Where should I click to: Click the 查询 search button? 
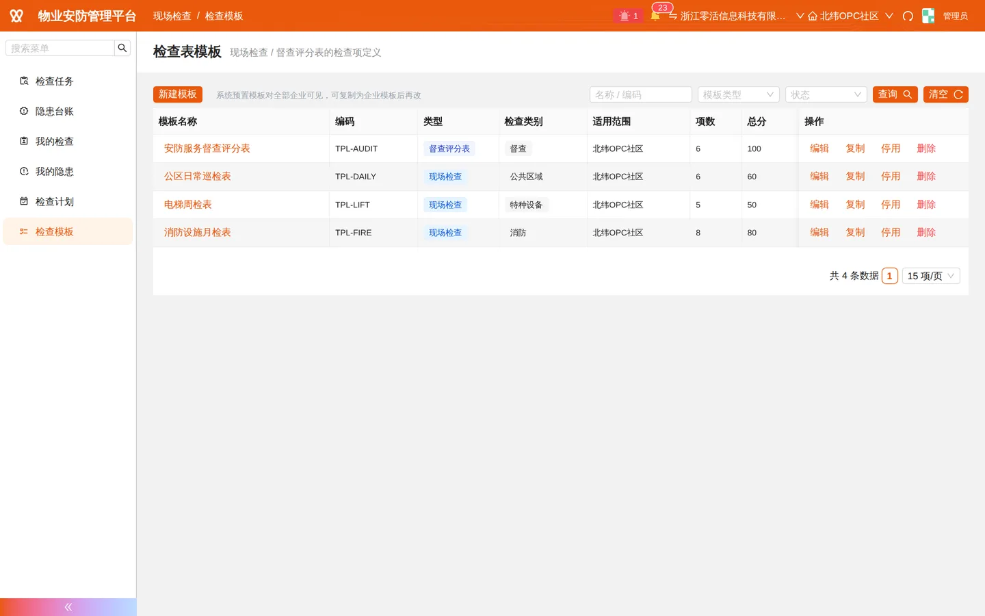tap(895, 94)
